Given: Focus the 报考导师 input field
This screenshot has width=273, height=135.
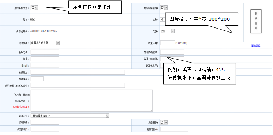Looking at the screenshot, I should 45,123.
